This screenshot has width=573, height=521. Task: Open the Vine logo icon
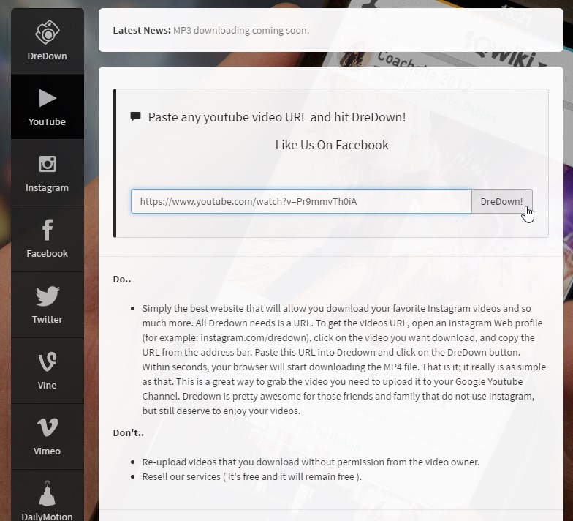(x=47, y=361)
